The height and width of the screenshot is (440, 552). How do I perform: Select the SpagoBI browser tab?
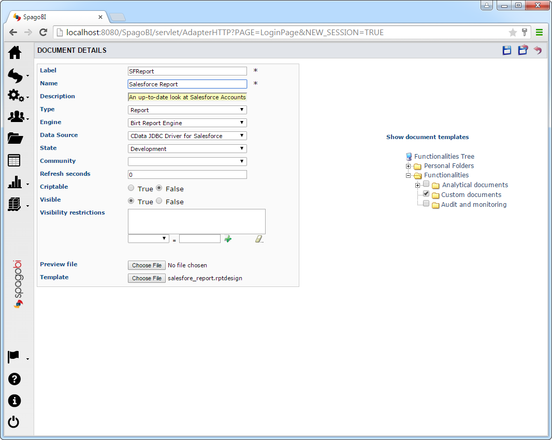coord(57,16)
